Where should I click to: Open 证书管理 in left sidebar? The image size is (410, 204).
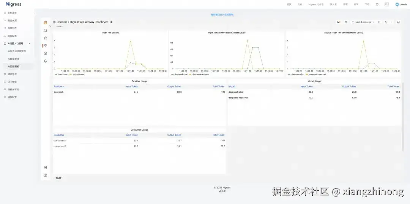click(x=12, y=82)
